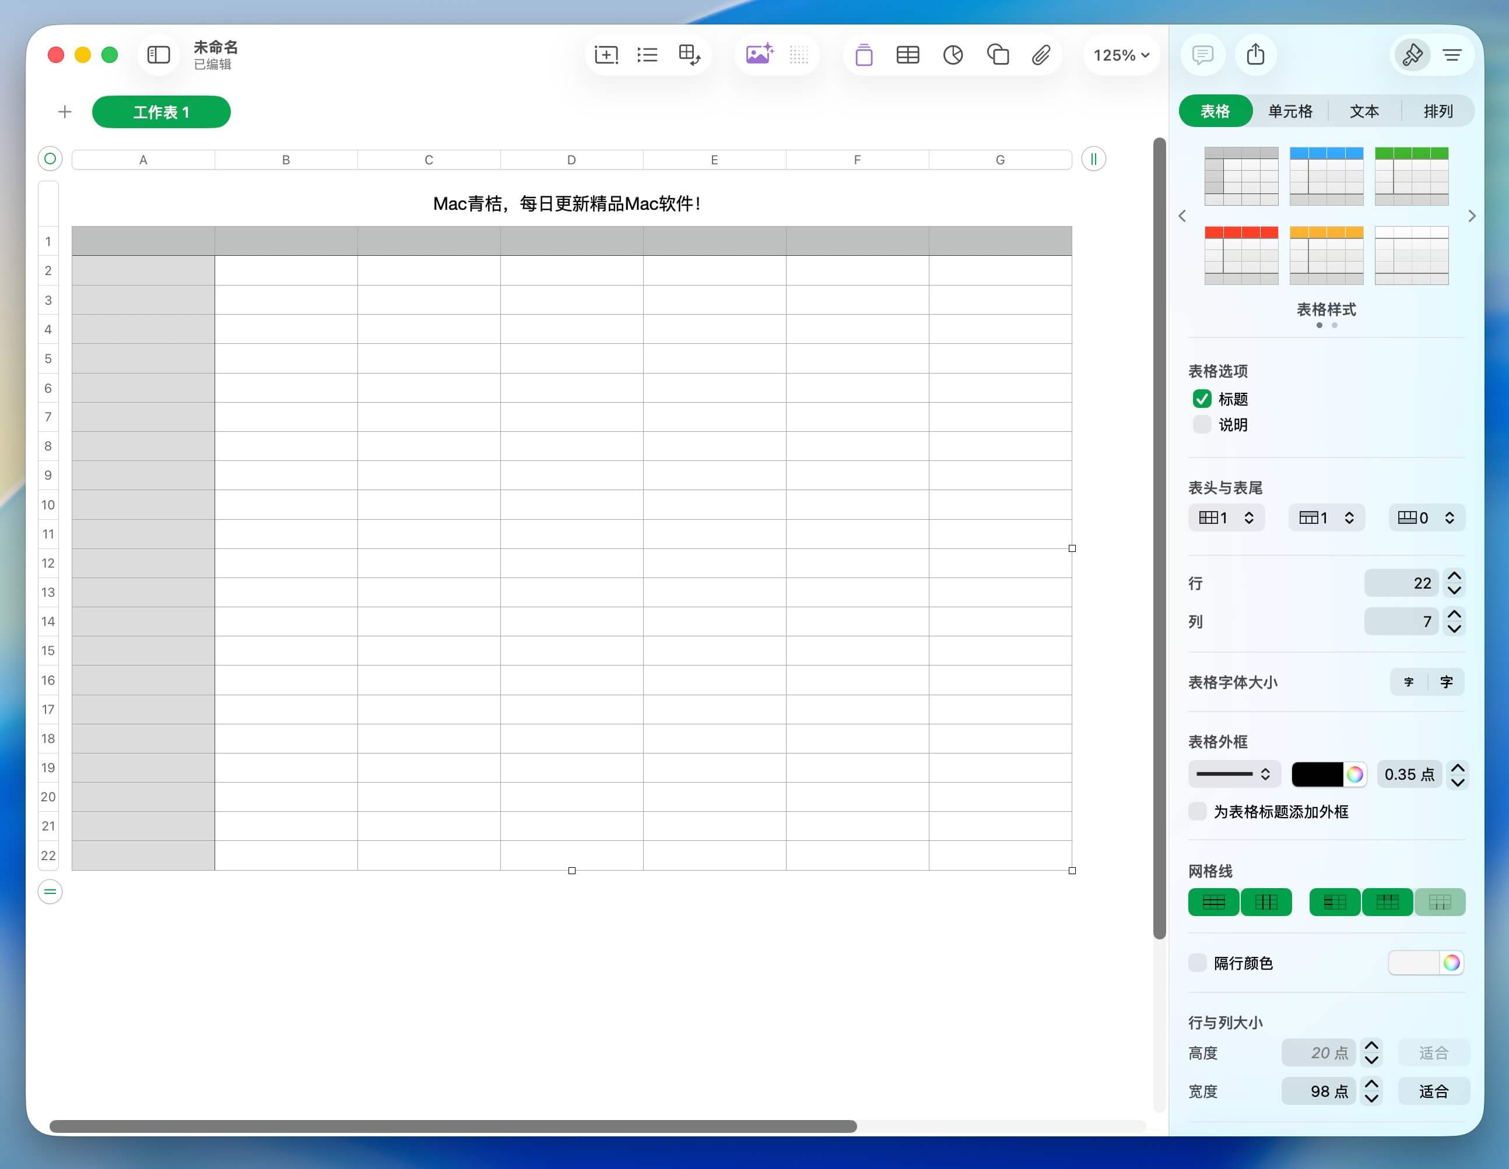Image resolution: width=1509 pixels, height=1169 pixels.
Task: Click the insert chart pie icon
Action: point(953,55)
